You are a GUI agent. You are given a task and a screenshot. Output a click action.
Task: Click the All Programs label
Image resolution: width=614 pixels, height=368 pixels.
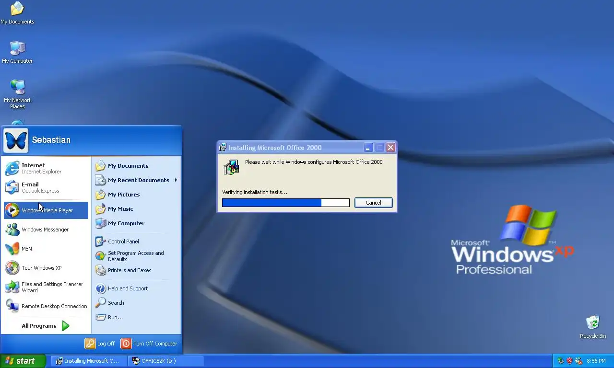39,326
